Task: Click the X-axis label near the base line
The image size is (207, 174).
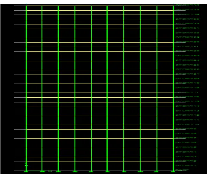Action: pyautogui.click(x=50, y=171)
